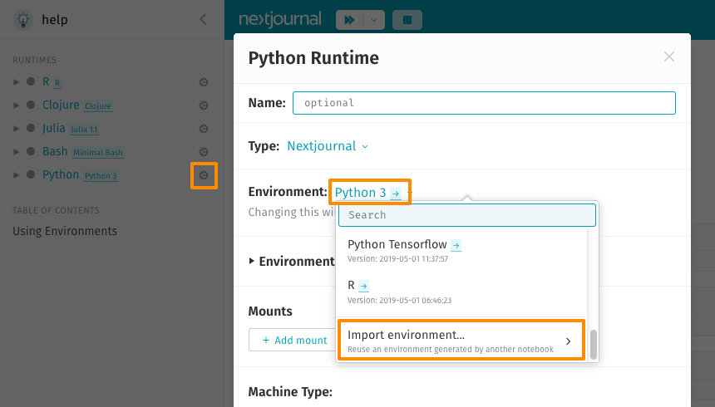The width and height of the screenshot is (715, 407).
Task: Click the Machine Type: label
Action: tap(290, 392)
